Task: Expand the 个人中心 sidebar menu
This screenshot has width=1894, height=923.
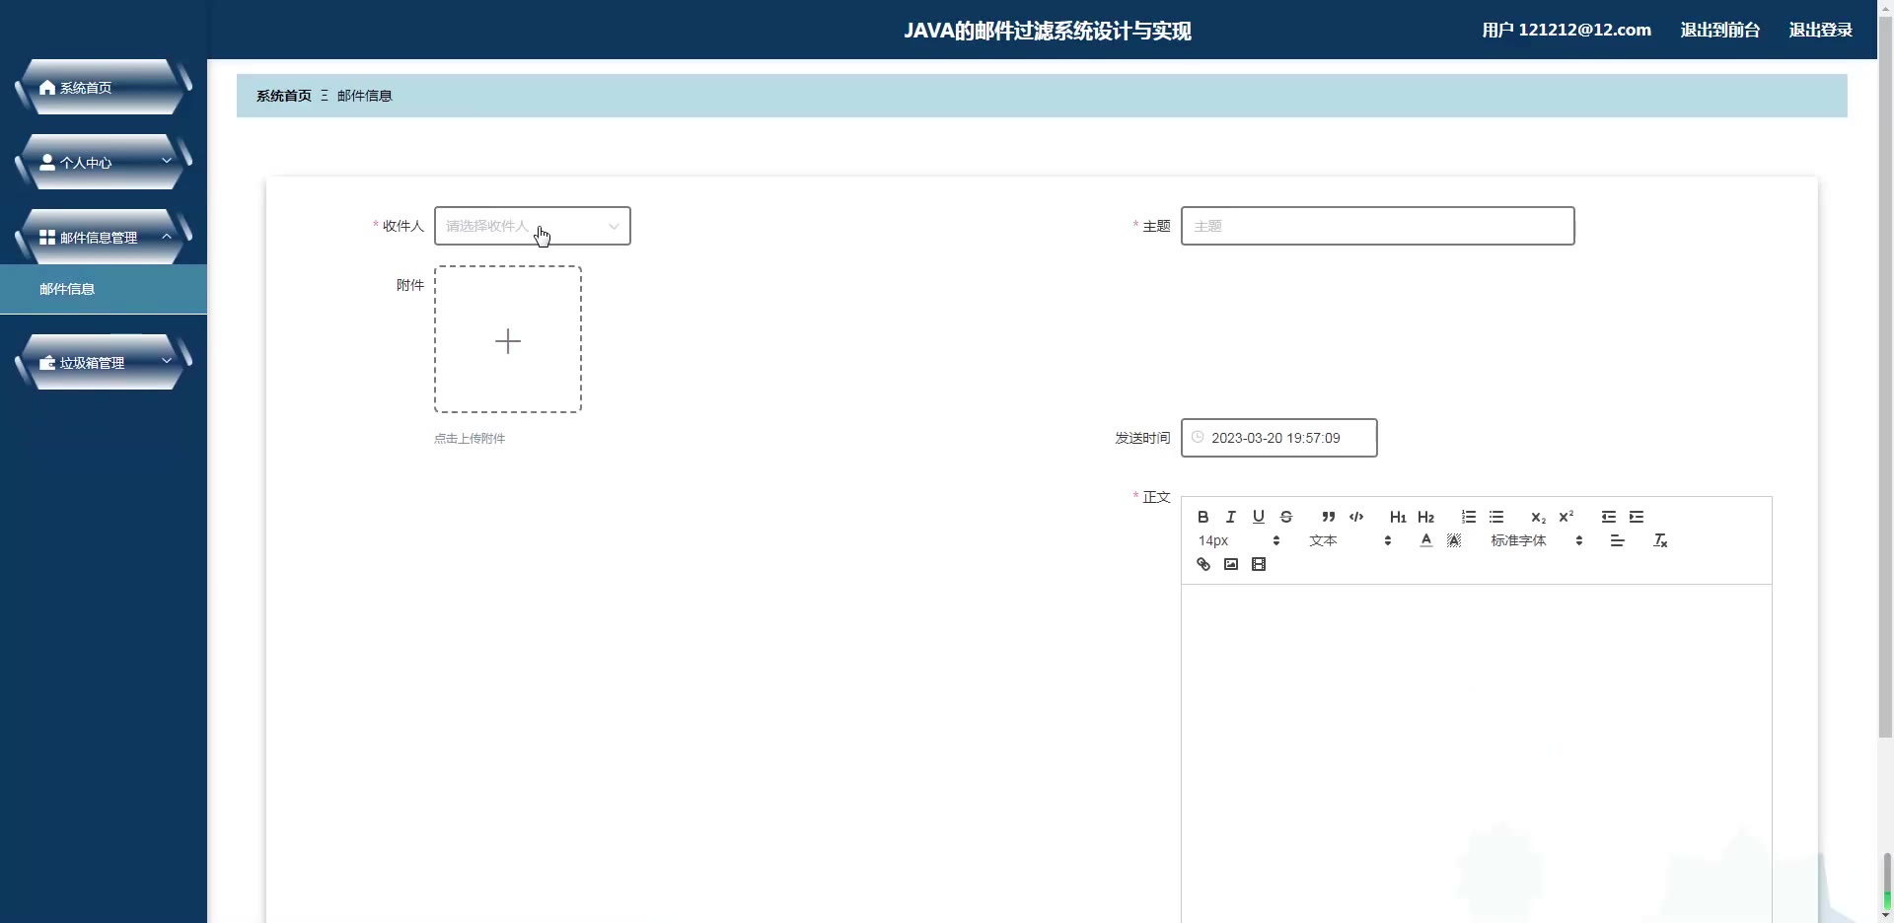Action: coord(103,163)
